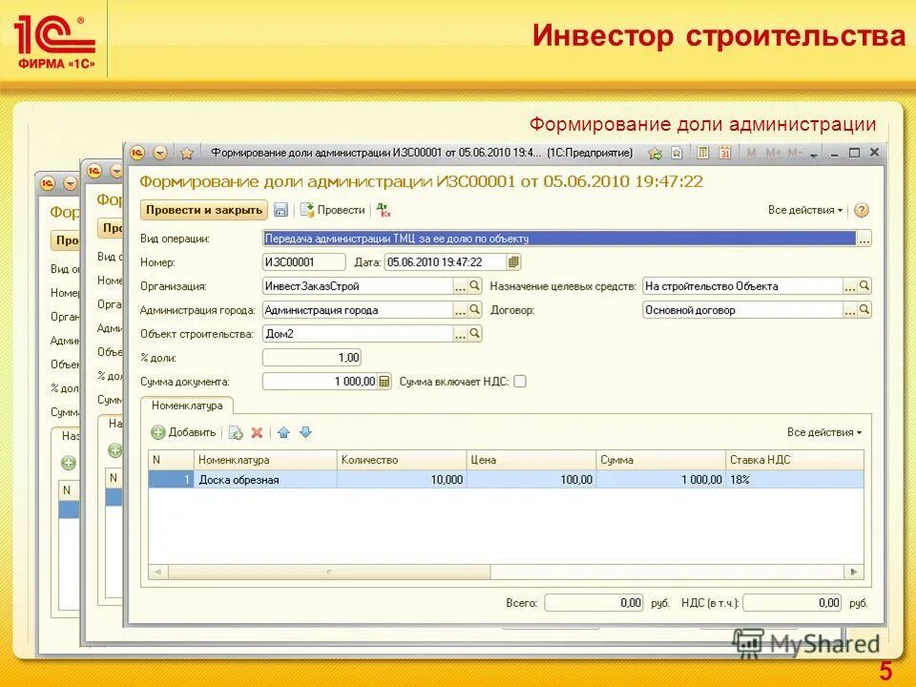
Task: Open the top Все действия menu
Action: [x=805, y=210]
